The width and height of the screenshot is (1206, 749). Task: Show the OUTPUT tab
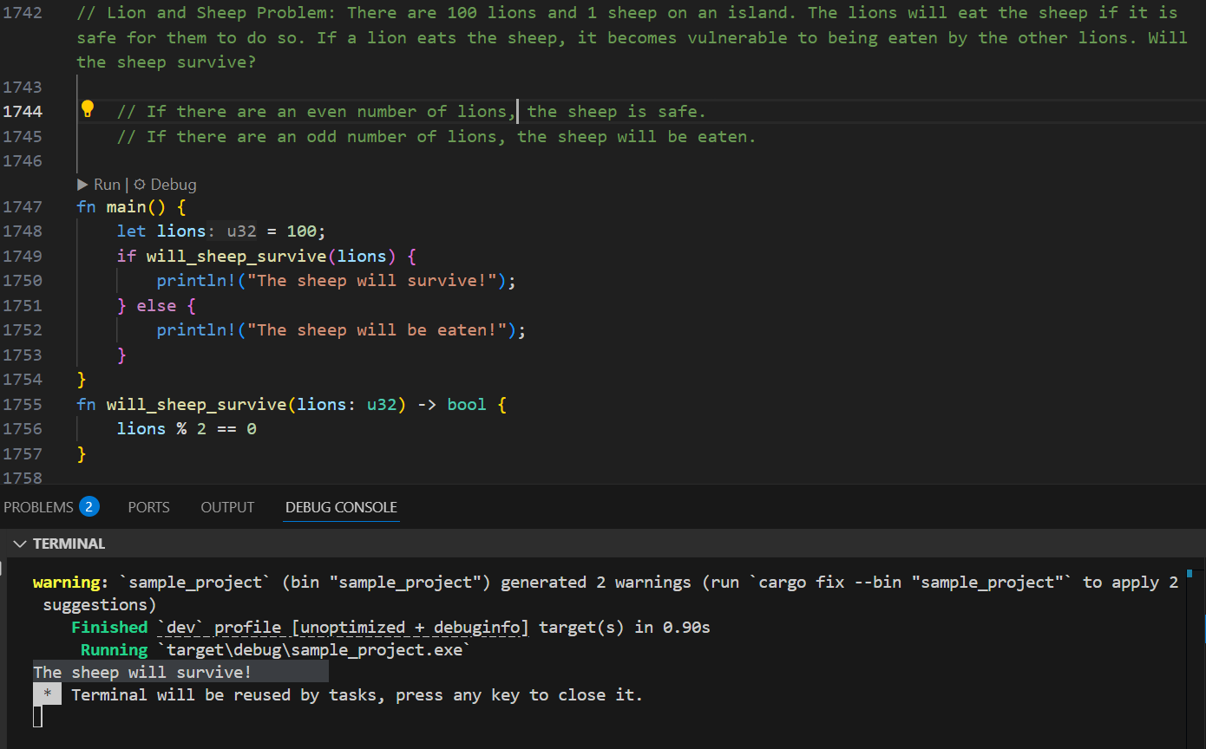pos(227,507)
